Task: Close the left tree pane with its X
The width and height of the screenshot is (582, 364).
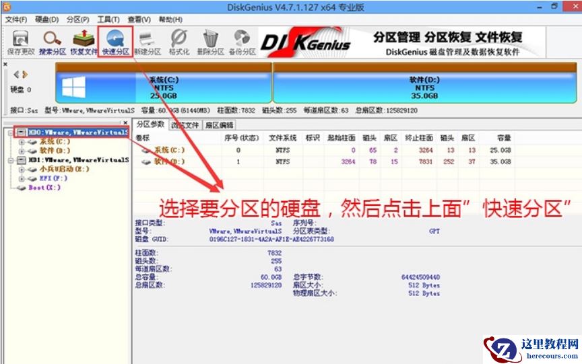Action: pyautogui.click(x=125, y=122)
